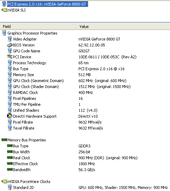
Task: Click the DirectX icon beside DirectX Hardware Support
Action: click(10, 116)
